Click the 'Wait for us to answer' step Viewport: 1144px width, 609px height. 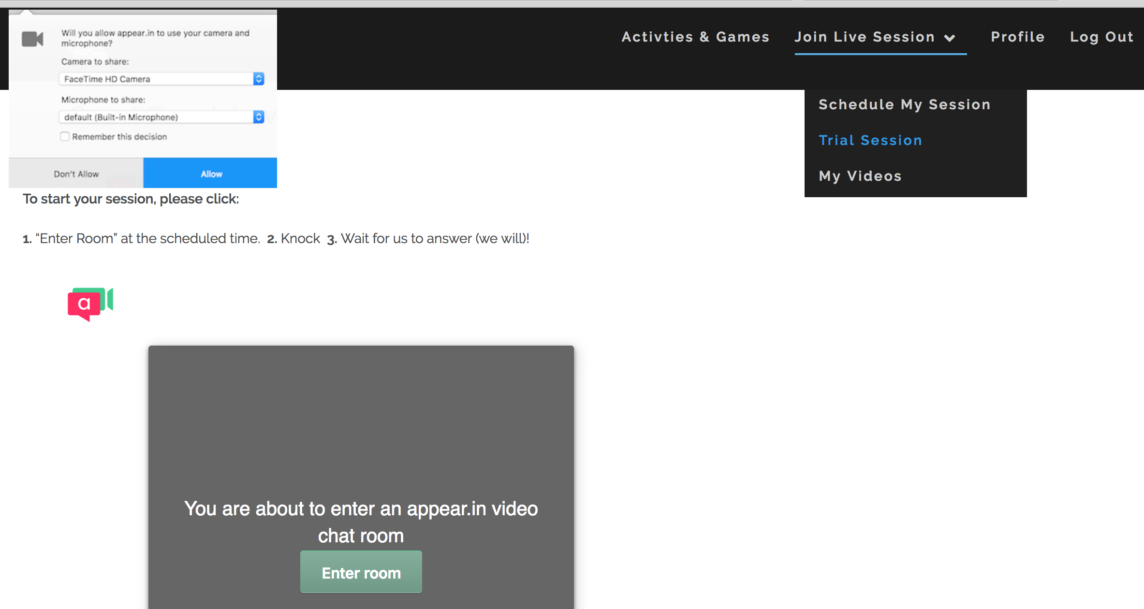pyautogui.click(x=428, y=238)
